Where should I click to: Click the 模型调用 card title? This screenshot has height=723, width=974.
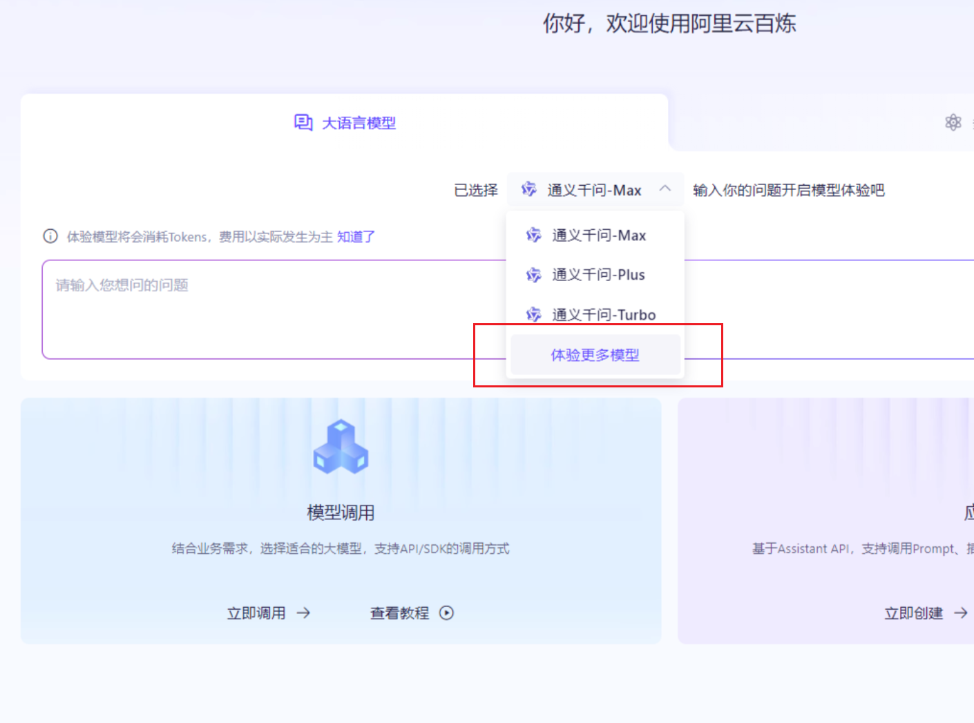coord(341,512)
